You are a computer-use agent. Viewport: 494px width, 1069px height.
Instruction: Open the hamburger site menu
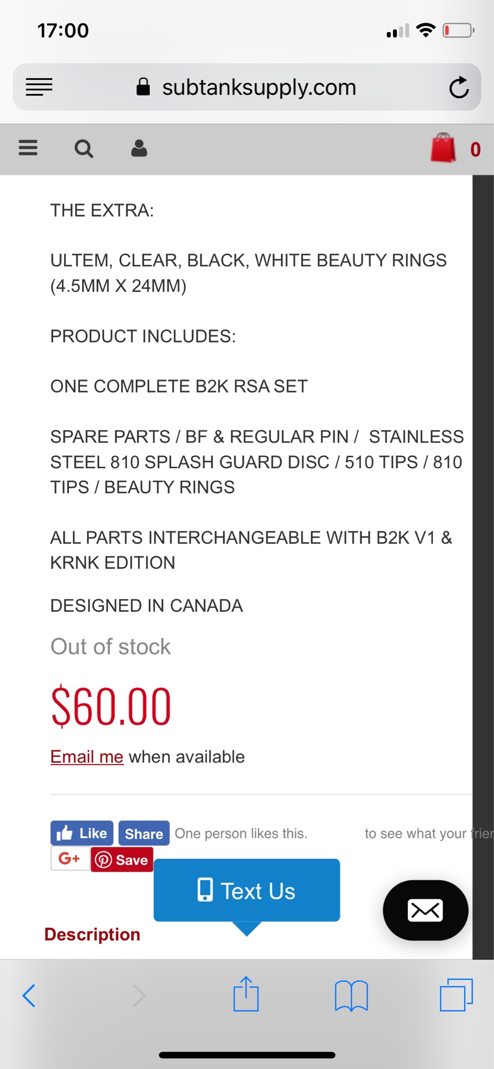[x=28, y=148]
